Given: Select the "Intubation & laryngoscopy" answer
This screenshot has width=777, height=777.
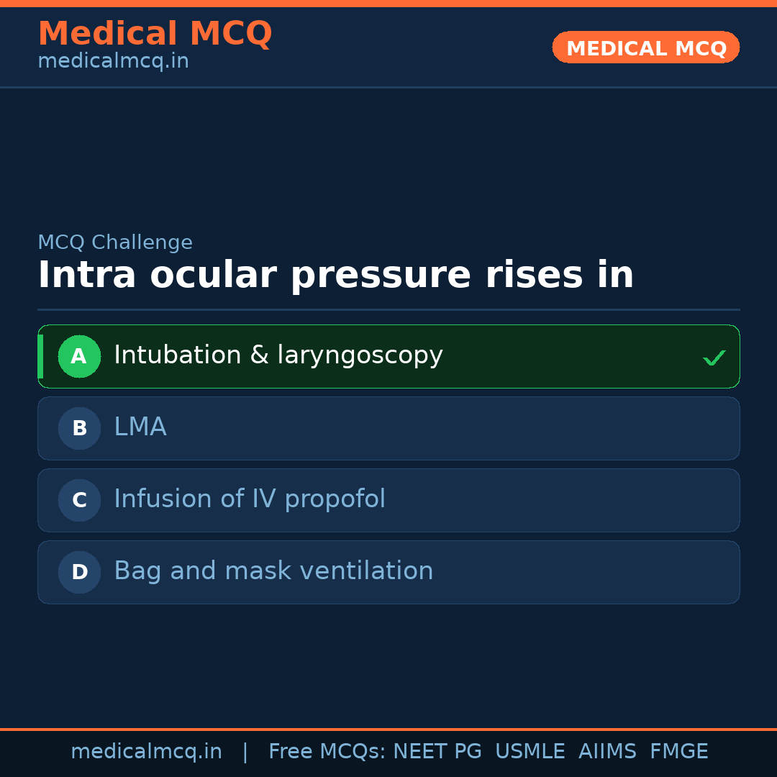Looking at the screenshot, I should point(278,355).
